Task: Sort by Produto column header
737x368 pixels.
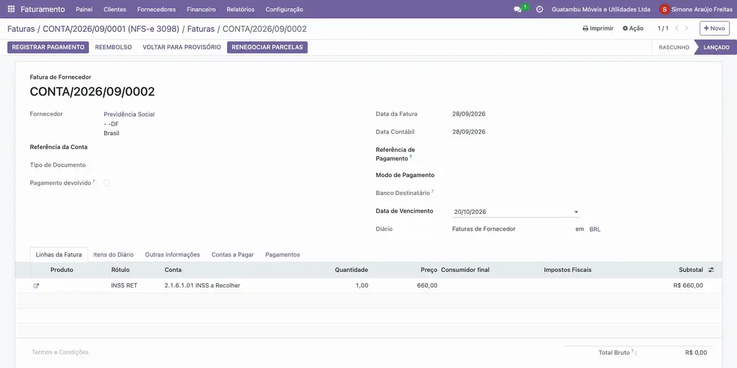Action: 62,270
